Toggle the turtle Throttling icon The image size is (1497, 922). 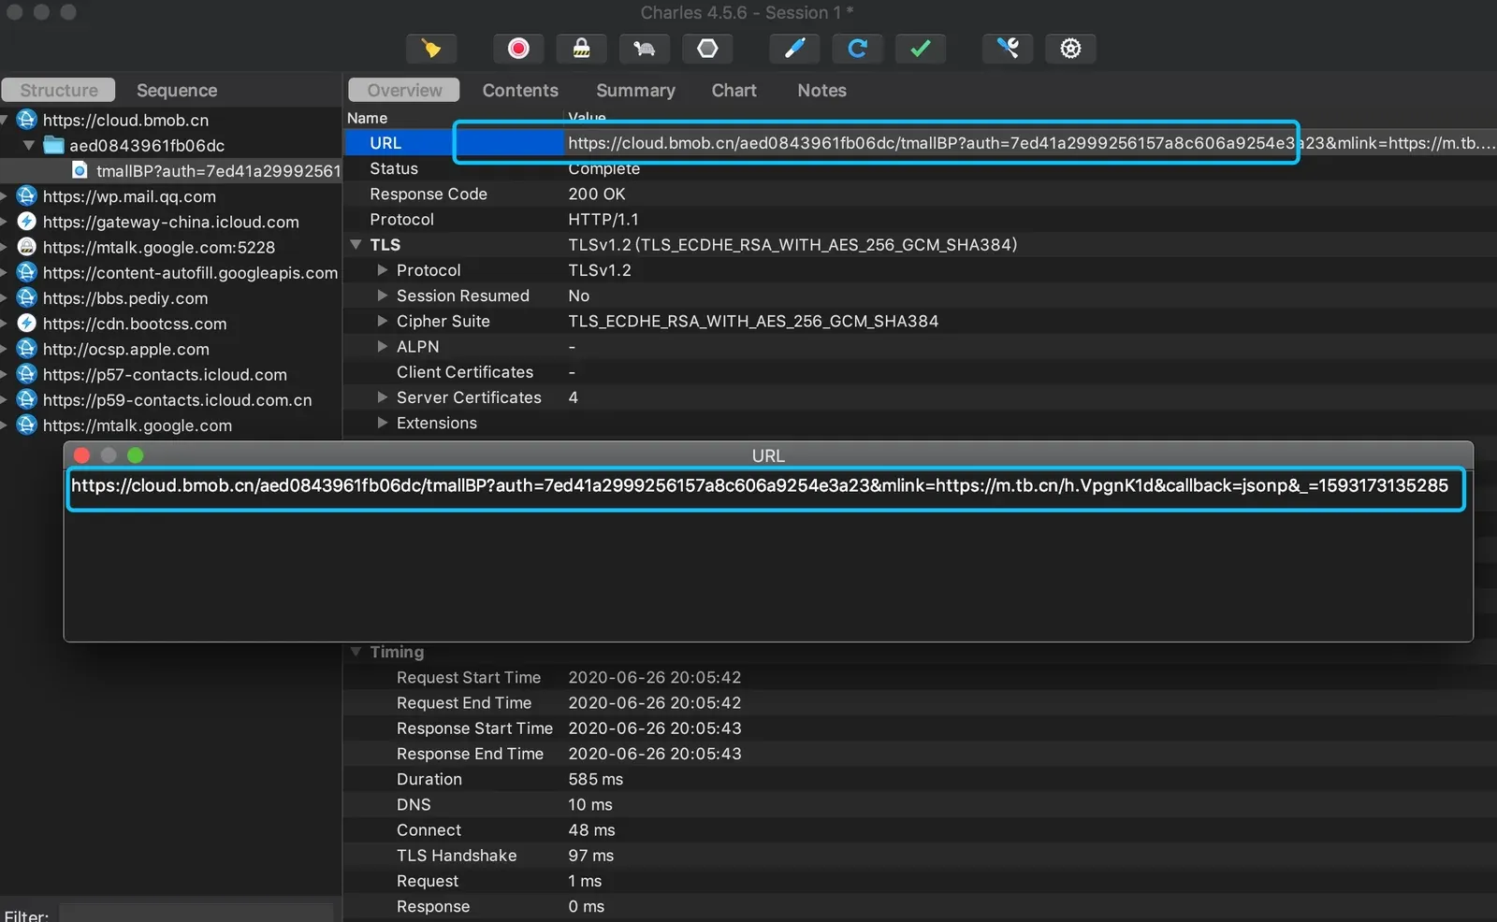[x=645, y=49]
